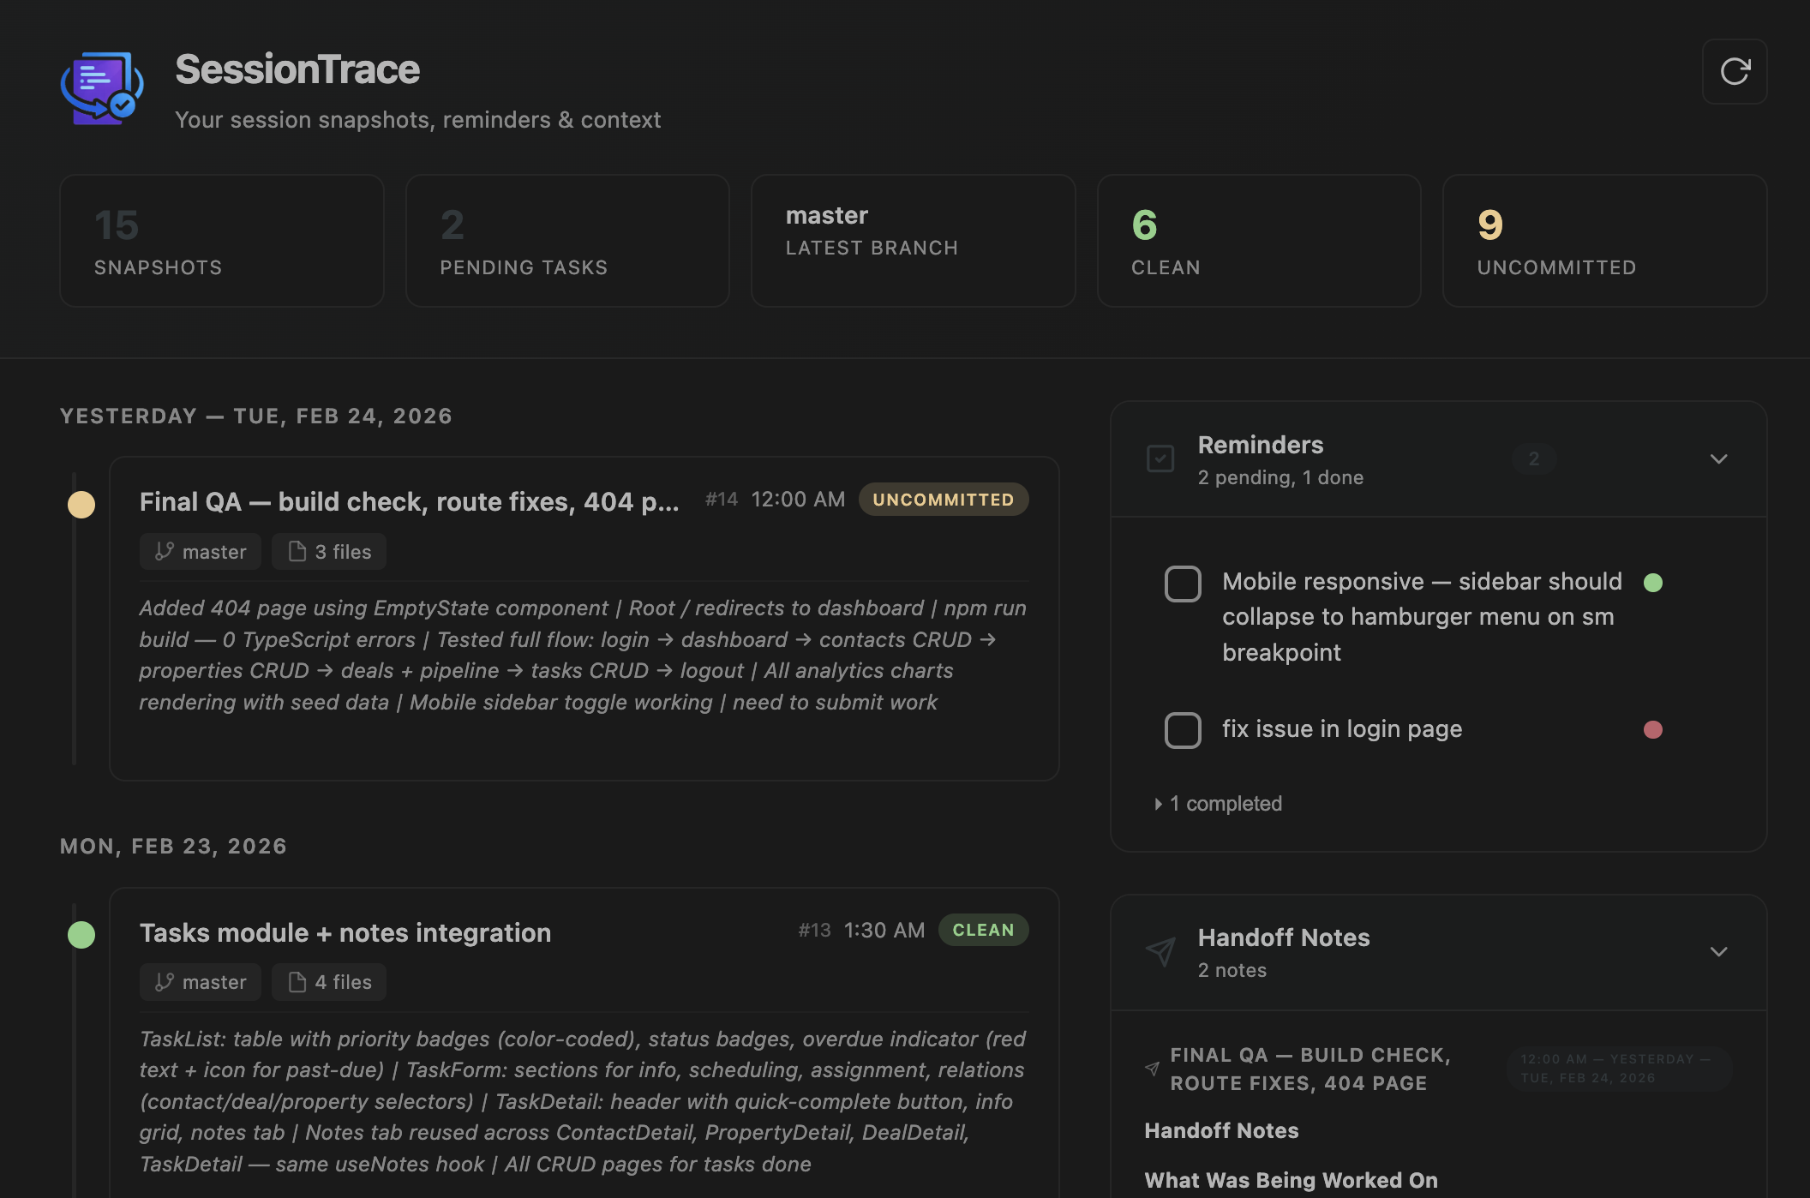Click the CLEAN badge on snapshot #13
The width and height of the screenshot is (1810, 1198).
pyautogui.click(x=983, y=930)
